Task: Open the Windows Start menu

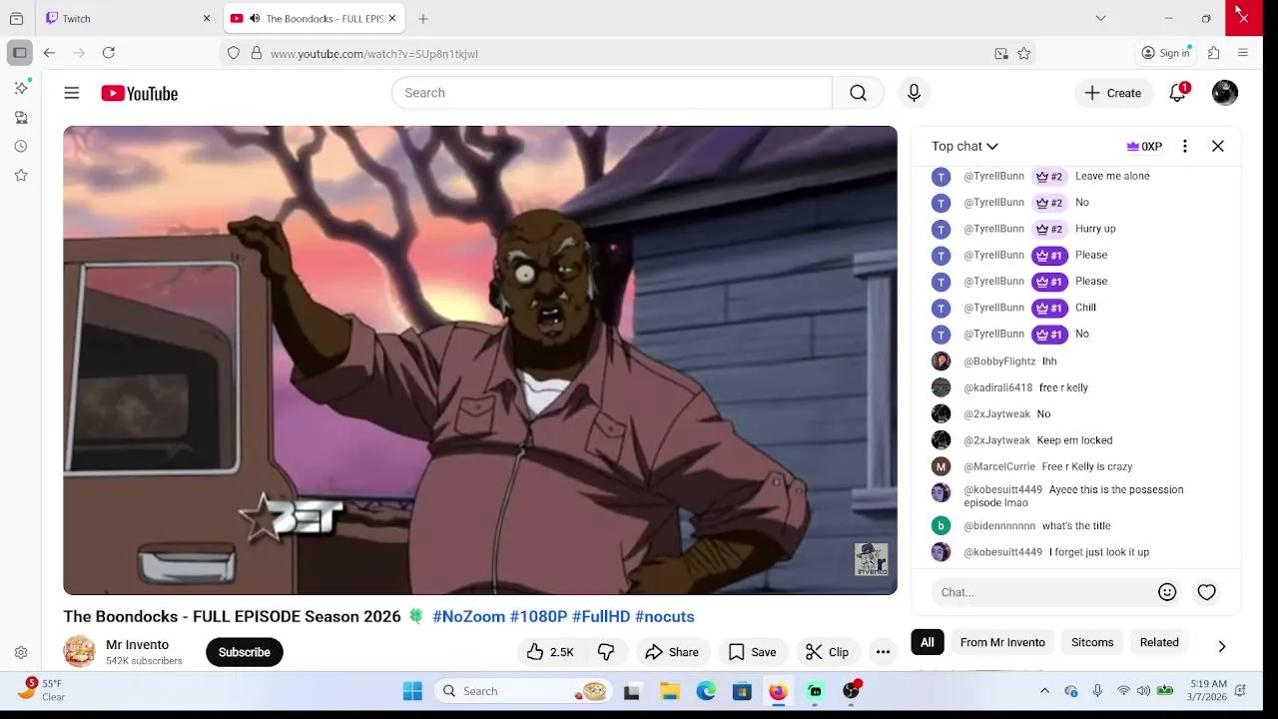Action: [412, 691]
